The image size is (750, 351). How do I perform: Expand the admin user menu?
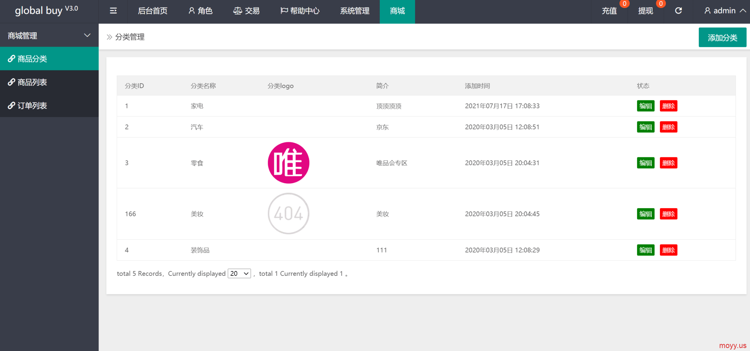tap(724, 11)
